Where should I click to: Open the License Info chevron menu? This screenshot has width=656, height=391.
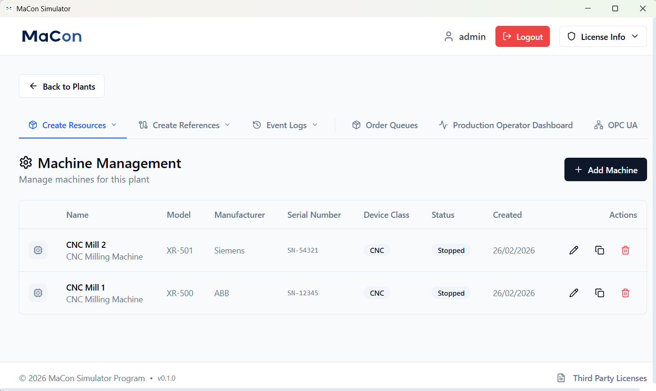coord(635,36)
